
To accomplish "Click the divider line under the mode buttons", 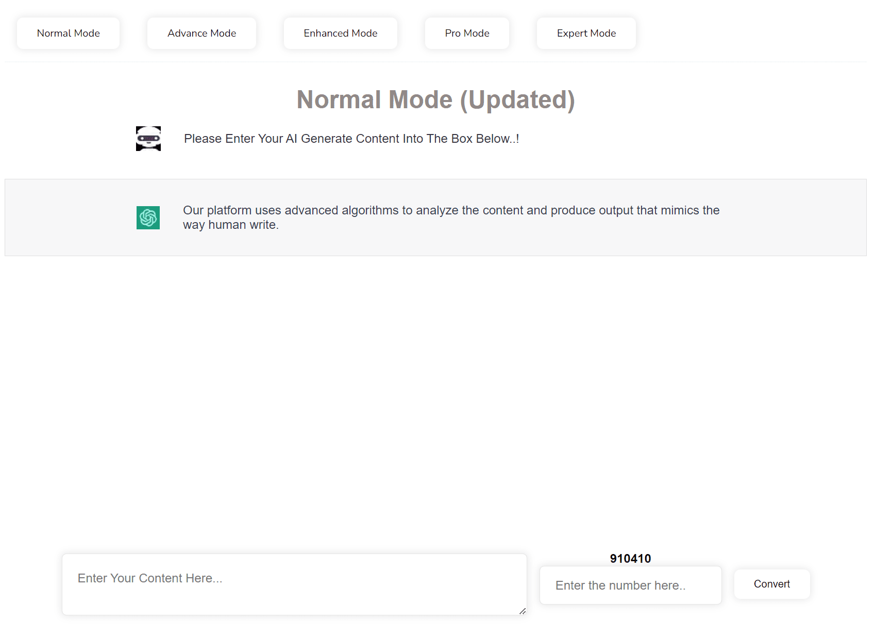I will (435, 62).
